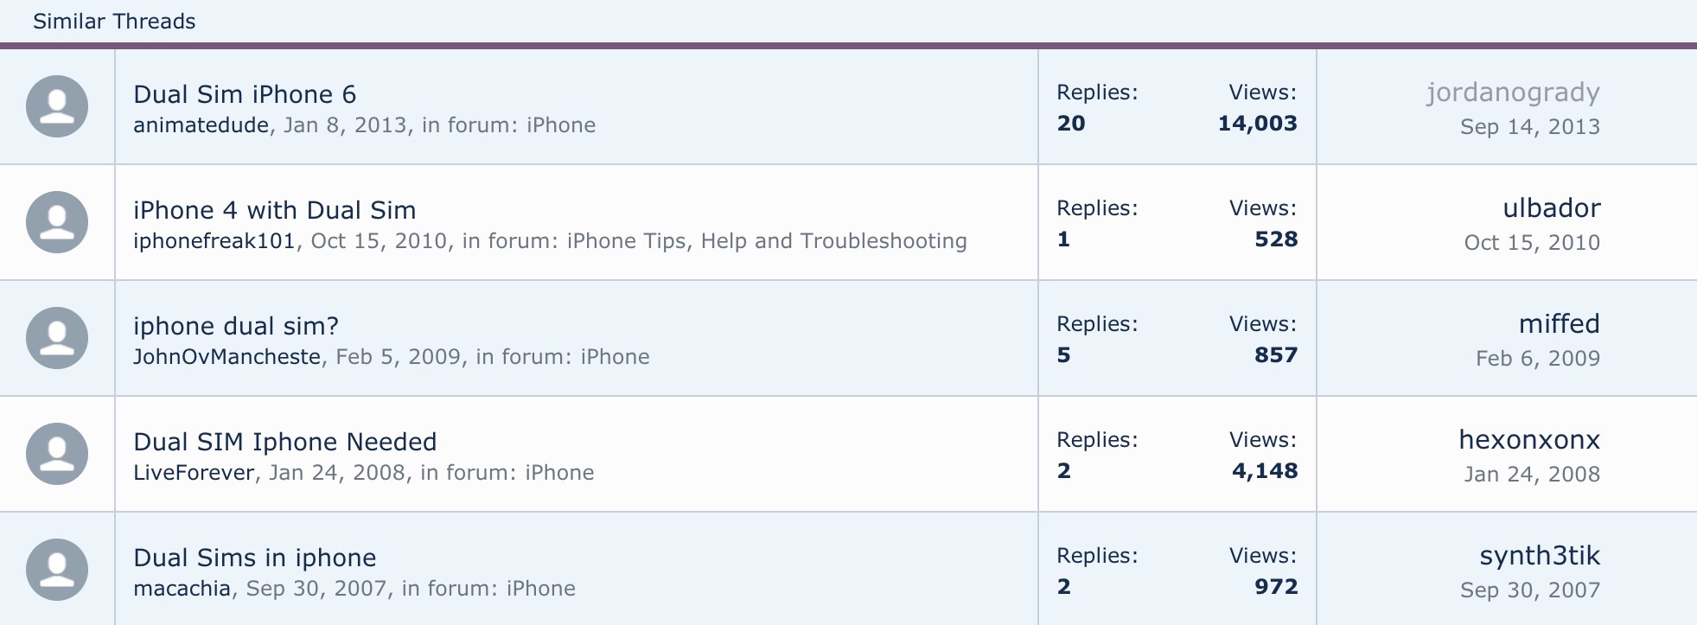
Task: Click the last poster name miffed
Action: 1559,324
